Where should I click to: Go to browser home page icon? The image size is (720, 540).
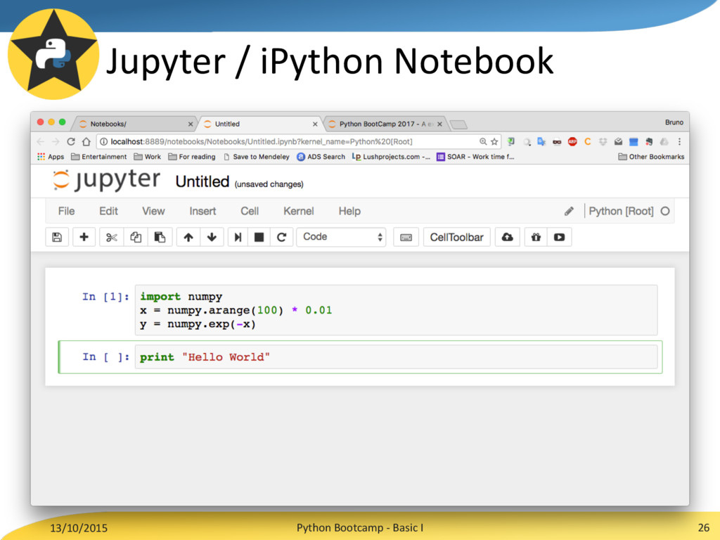point(86,141)
